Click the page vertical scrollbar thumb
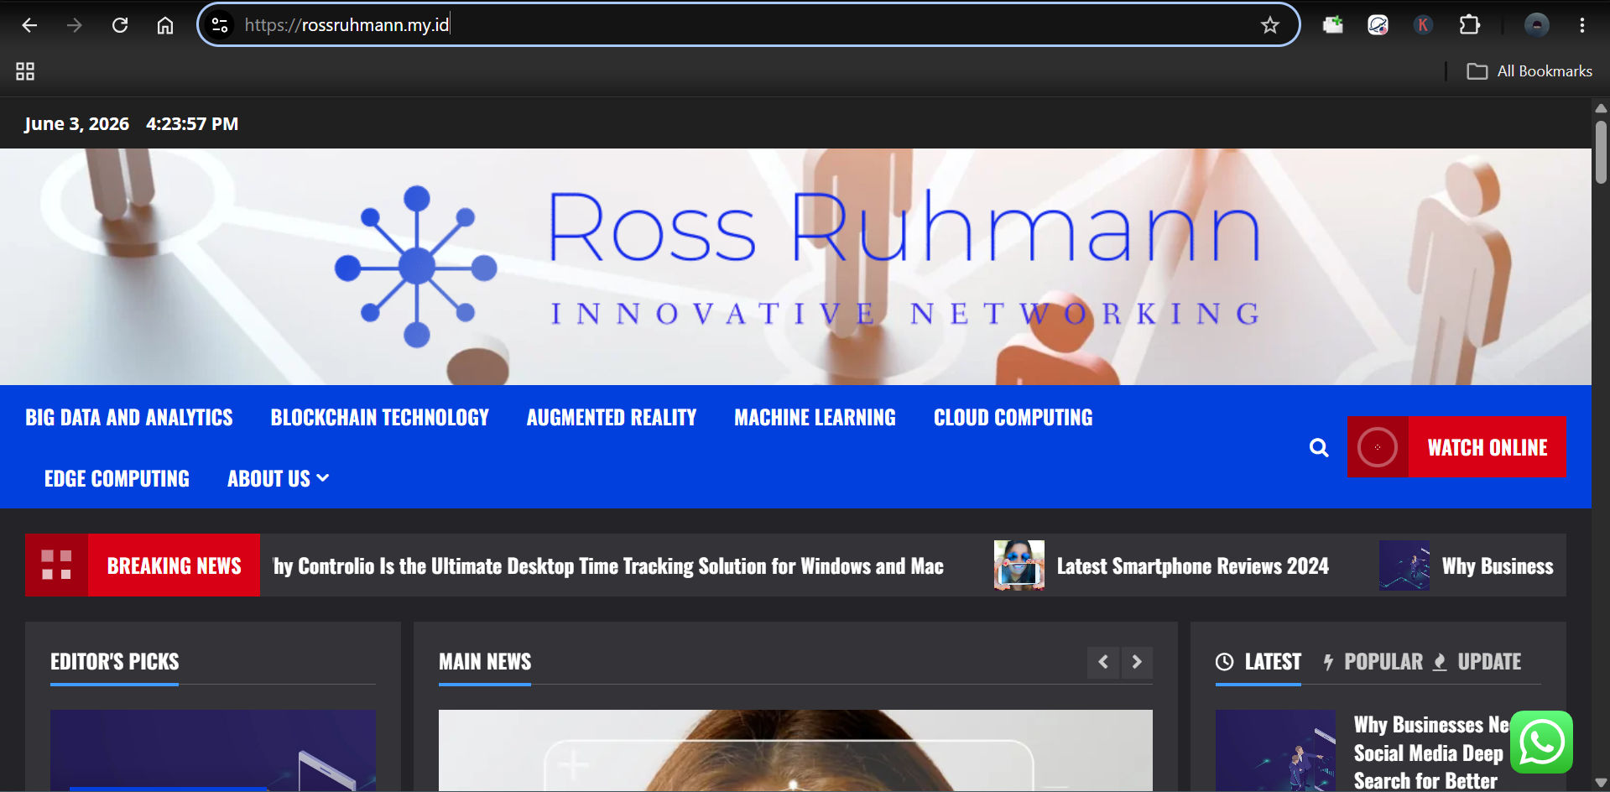The height and width of the screenshot is (792, 1610). [1601, 152]
